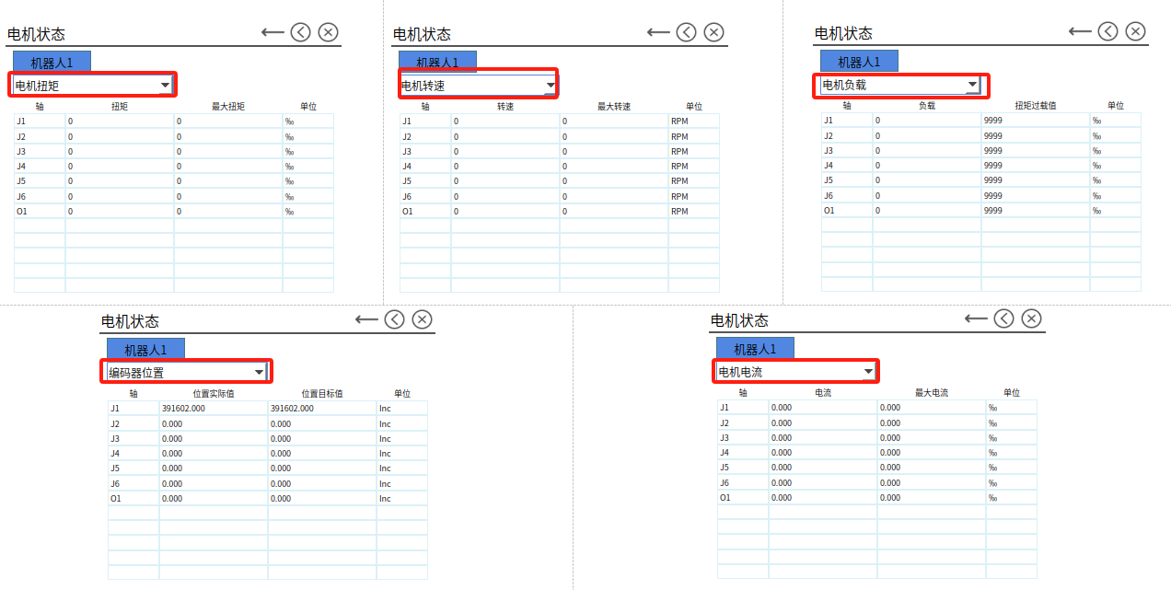The height and width of the screenshot is (590, 1171).
Task: Open the 电机电流 selection dropdown
Action: [x=867, y=372]
